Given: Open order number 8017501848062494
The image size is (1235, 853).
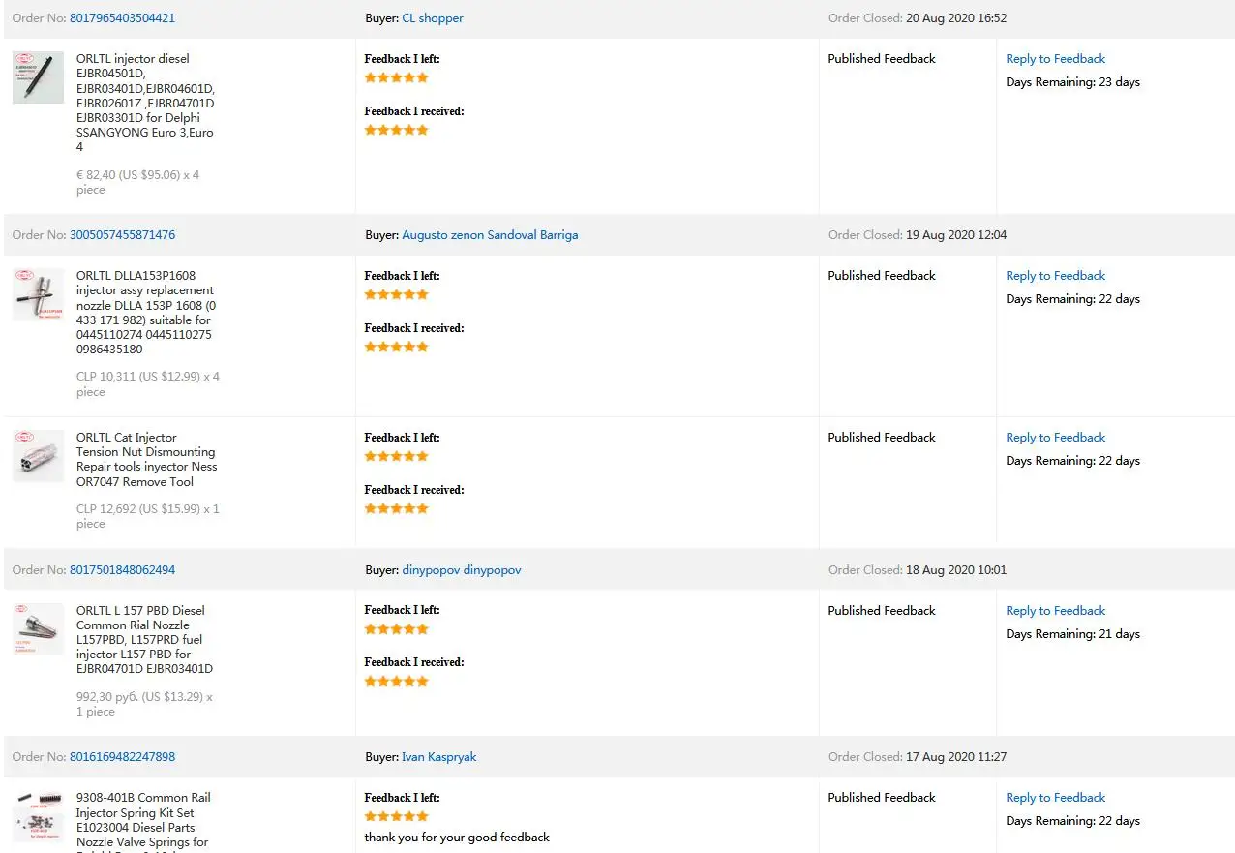Looking at the screenshot, I should 122,570.
